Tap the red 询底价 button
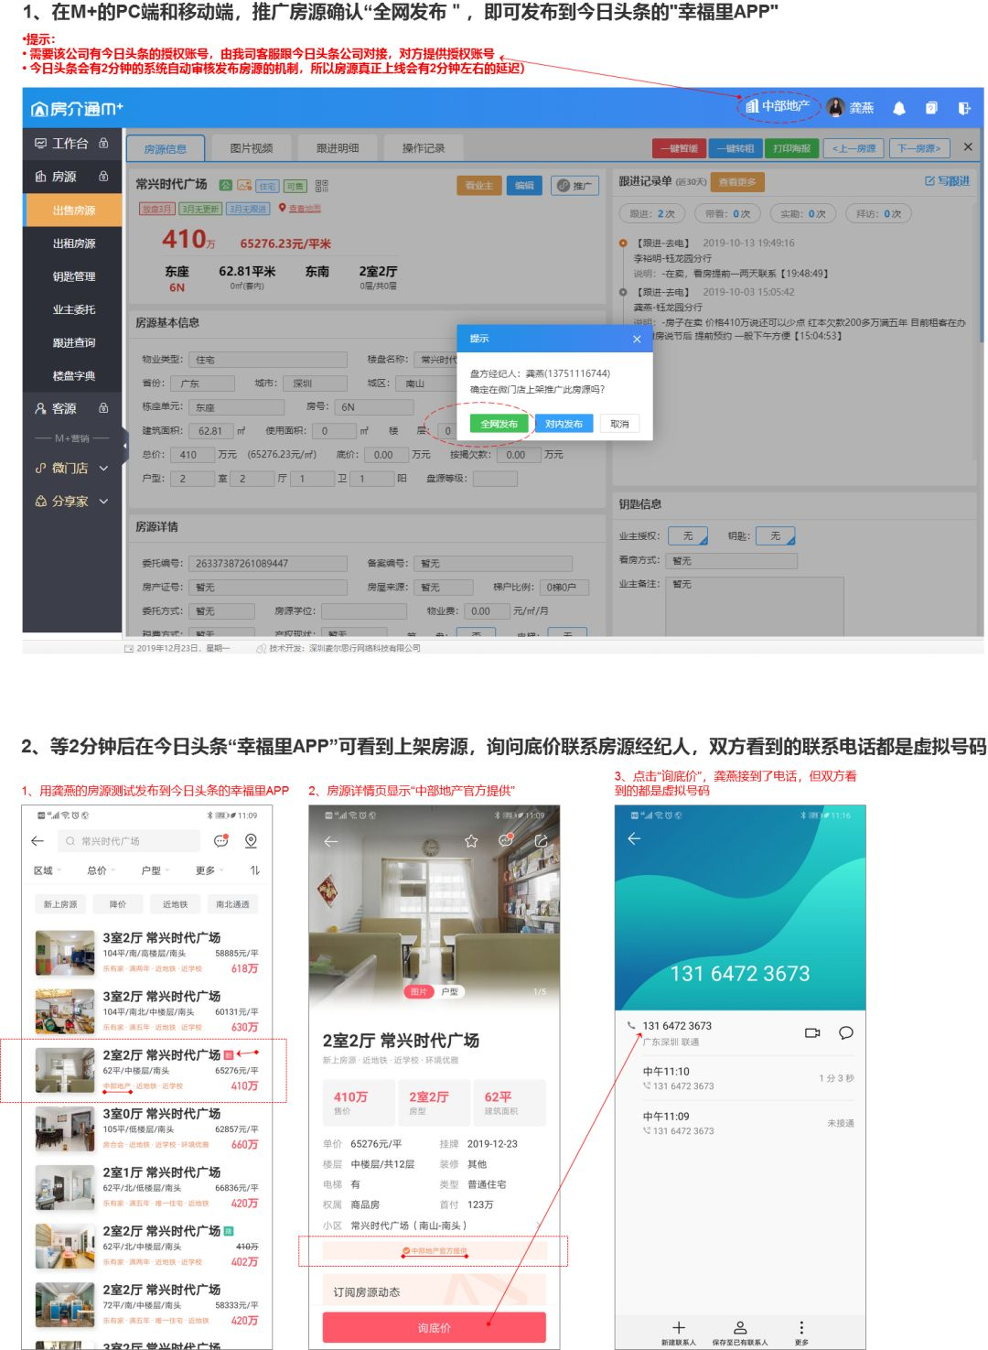Viewport: 988px width, 1350px height. (435, 1327)
